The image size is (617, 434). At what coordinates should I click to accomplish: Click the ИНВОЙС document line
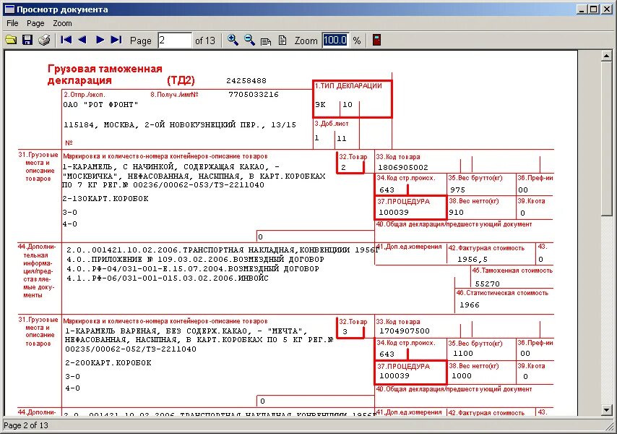(167, 278)
